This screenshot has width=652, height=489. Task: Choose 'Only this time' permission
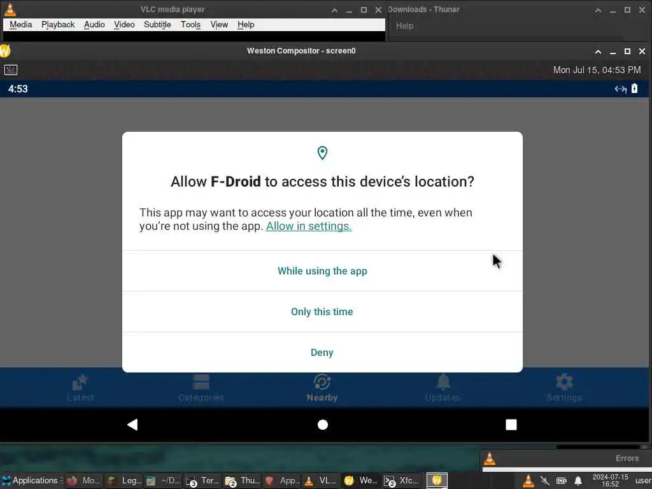click(322, 312)
